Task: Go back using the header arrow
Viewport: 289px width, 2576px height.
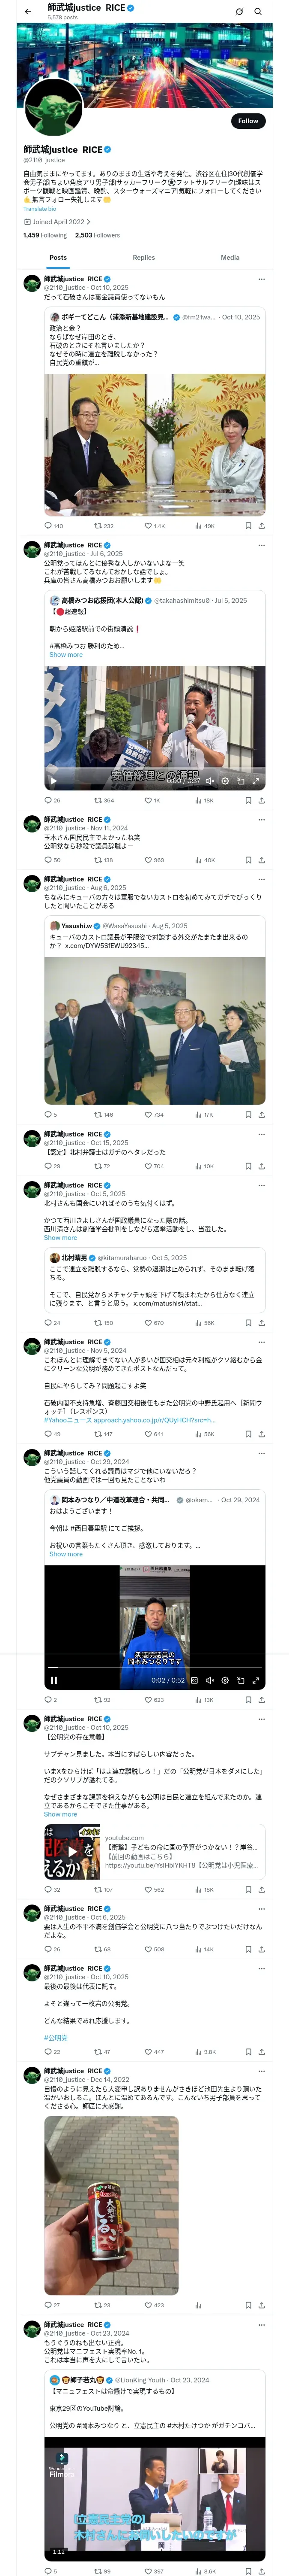Action: [x=28, y=11]
